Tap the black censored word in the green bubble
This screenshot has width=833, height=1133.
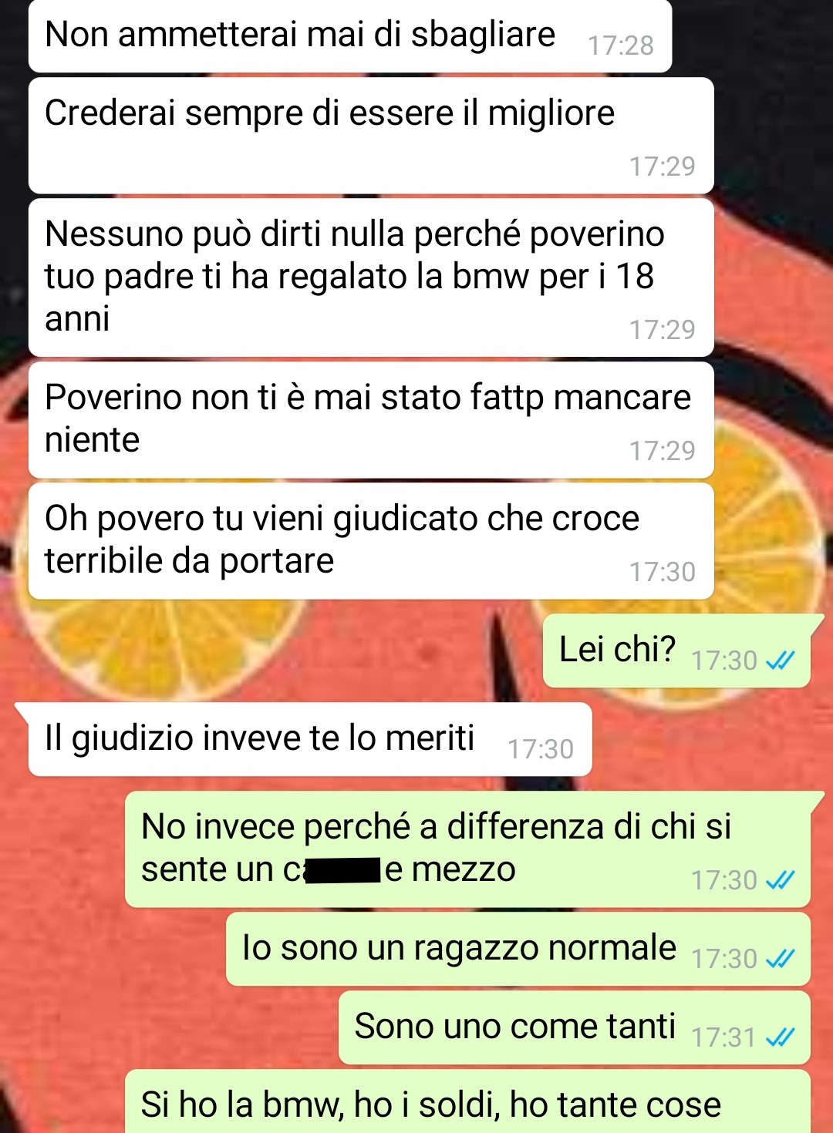click(343, 871)
